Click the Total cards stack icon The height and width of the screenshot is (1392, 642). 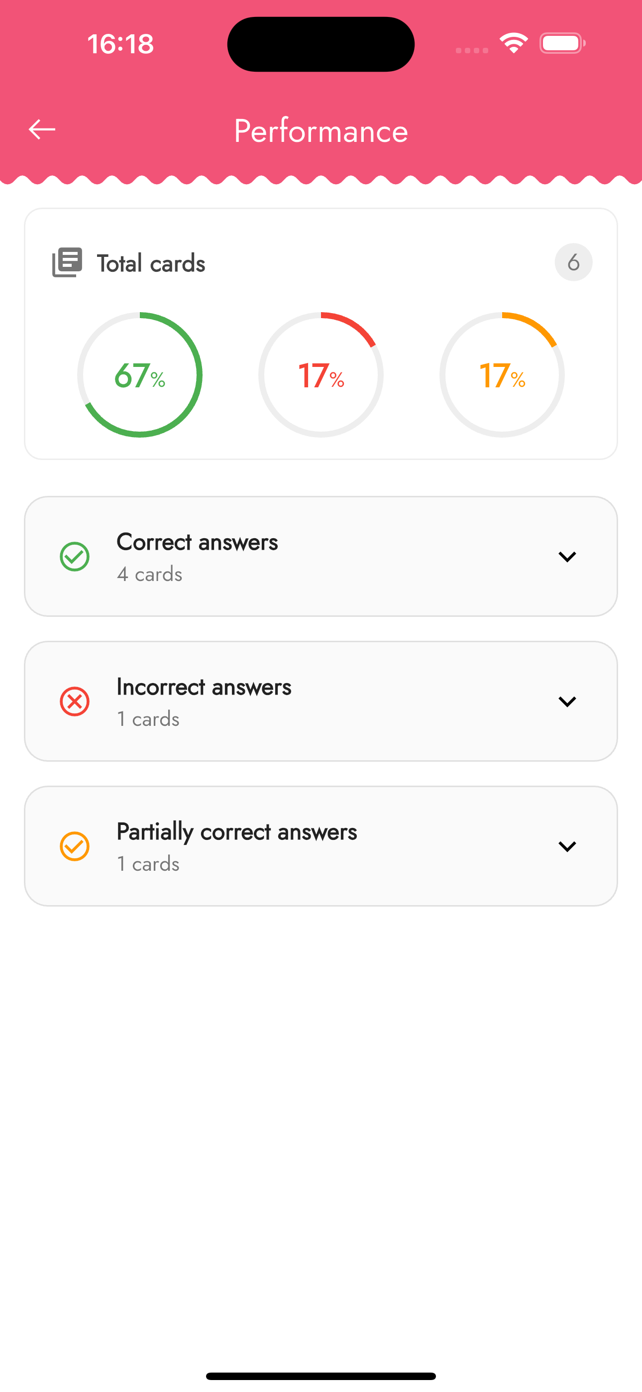(67, 263)
